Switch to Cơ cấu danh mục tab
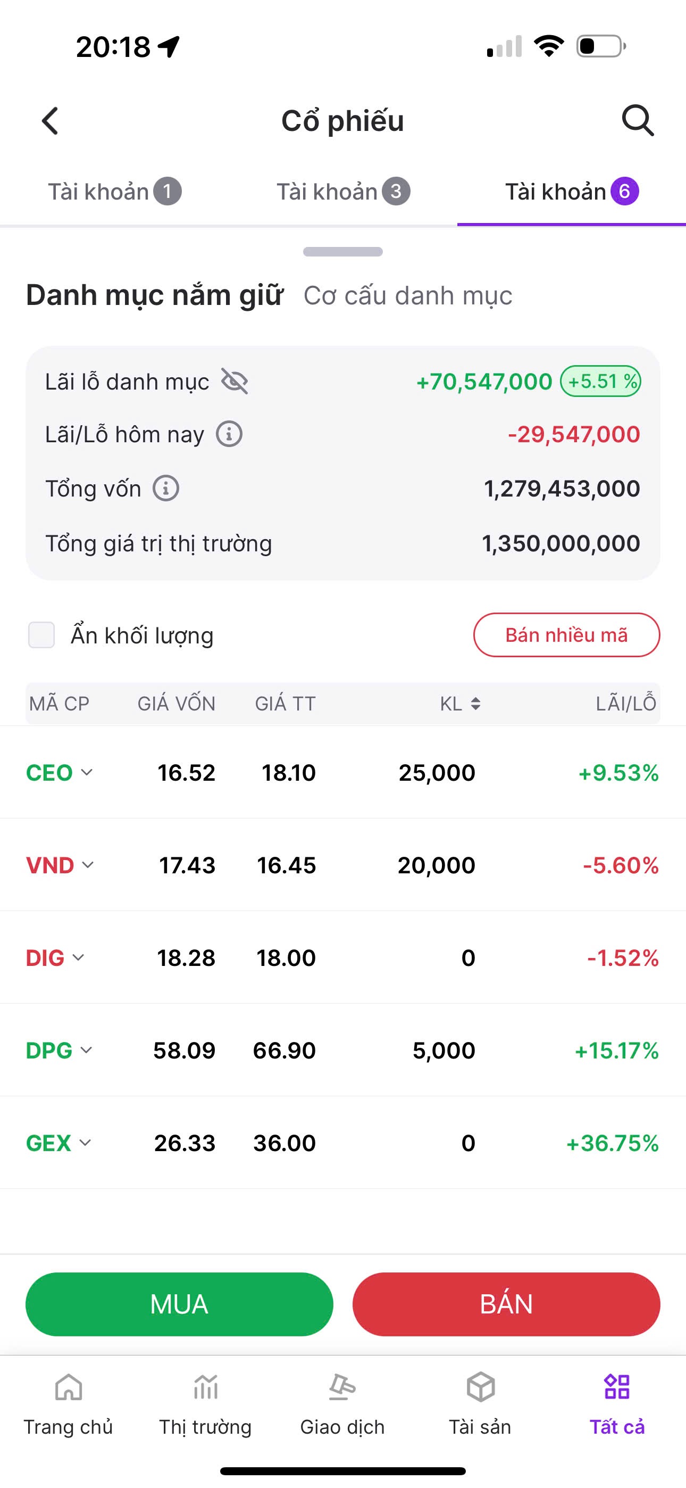This screenshot has height=1488, width=686. point(408,296)
